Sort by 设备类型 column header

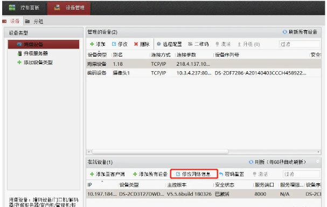click(x=97, y=55)
